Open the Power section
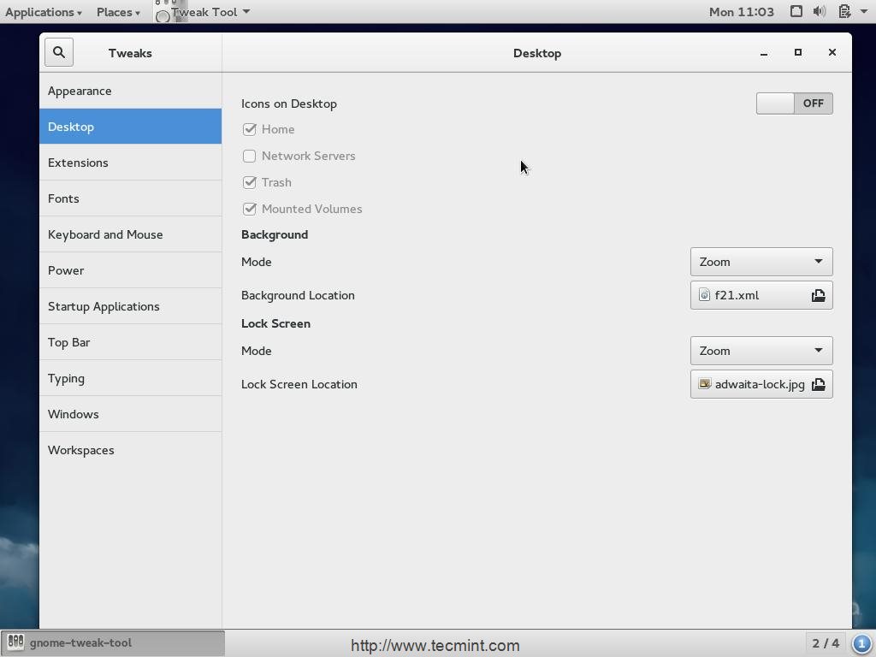The width and height of the screenshot is (876, 657). point(130,270)
